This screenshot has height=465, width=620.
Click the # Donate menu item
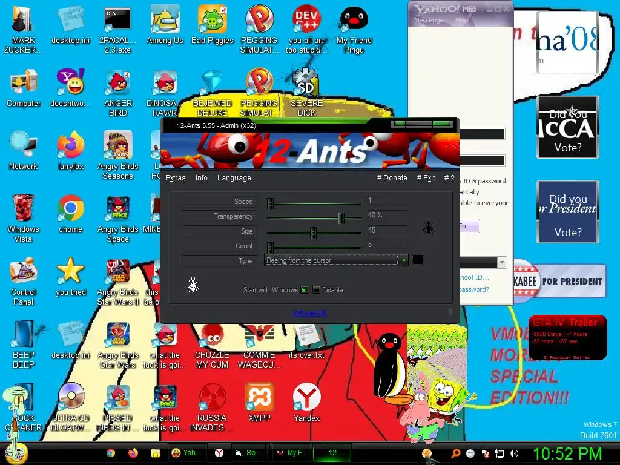coord(392,178)
